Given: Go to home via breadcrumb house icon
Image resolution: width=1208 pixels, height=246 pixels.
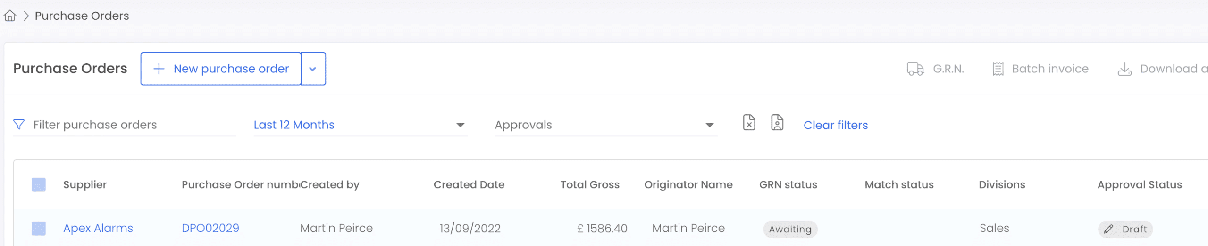Looking at the screenshot, I should coord(10,16).
